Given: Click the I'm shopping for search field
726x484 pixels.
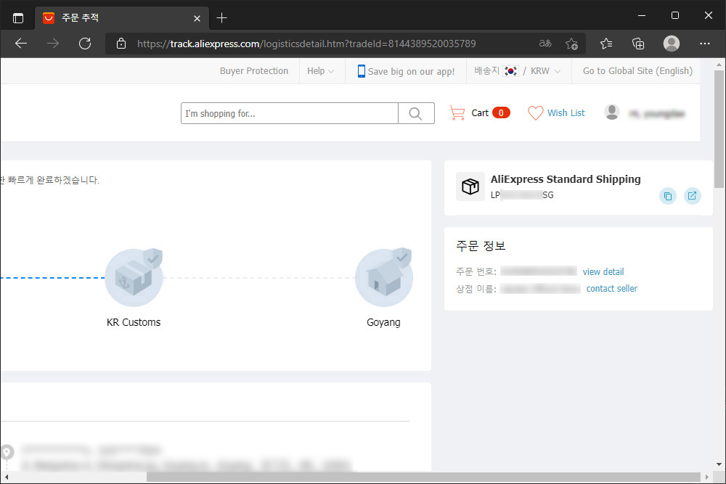Looking at the screenshot, I should click(290, 113).
